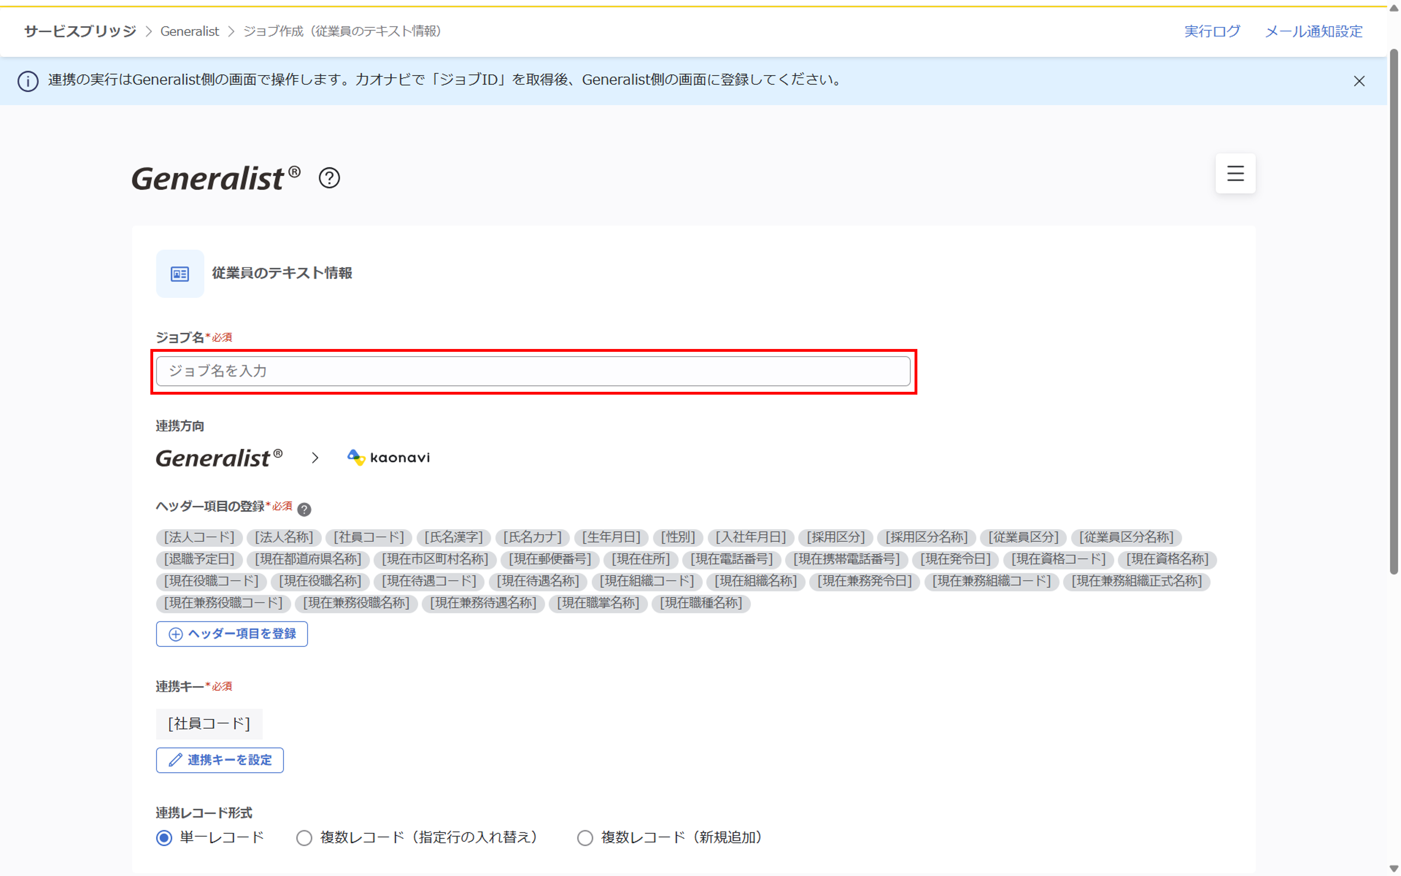Click the kaonavi logo in 連携方向
This screenshot has height=876, width=1401.
click(x=388, y=458)
